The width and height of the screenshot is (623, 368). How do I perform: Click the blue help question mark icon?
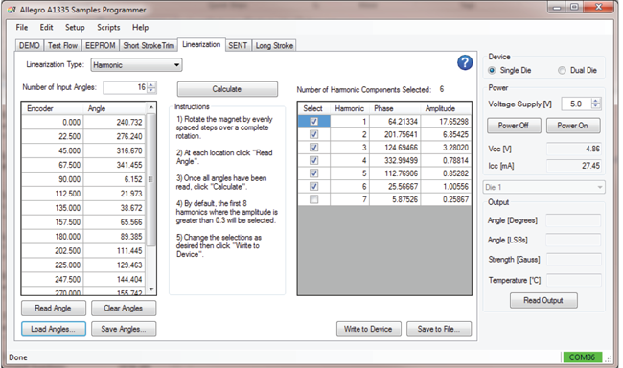465,62
